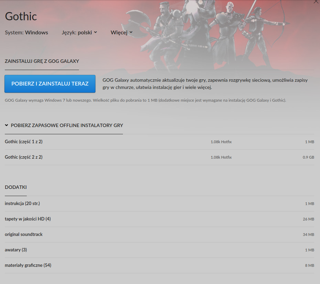This screenshot has height=284, width=320.
Task: Click 1.08k Hotfix version for część 1
Action: [221, 142]
